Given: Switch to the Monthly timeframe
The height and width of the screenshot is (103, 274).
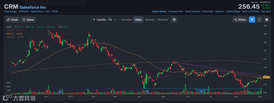Looking at the screenshot, I should (163, 20).
